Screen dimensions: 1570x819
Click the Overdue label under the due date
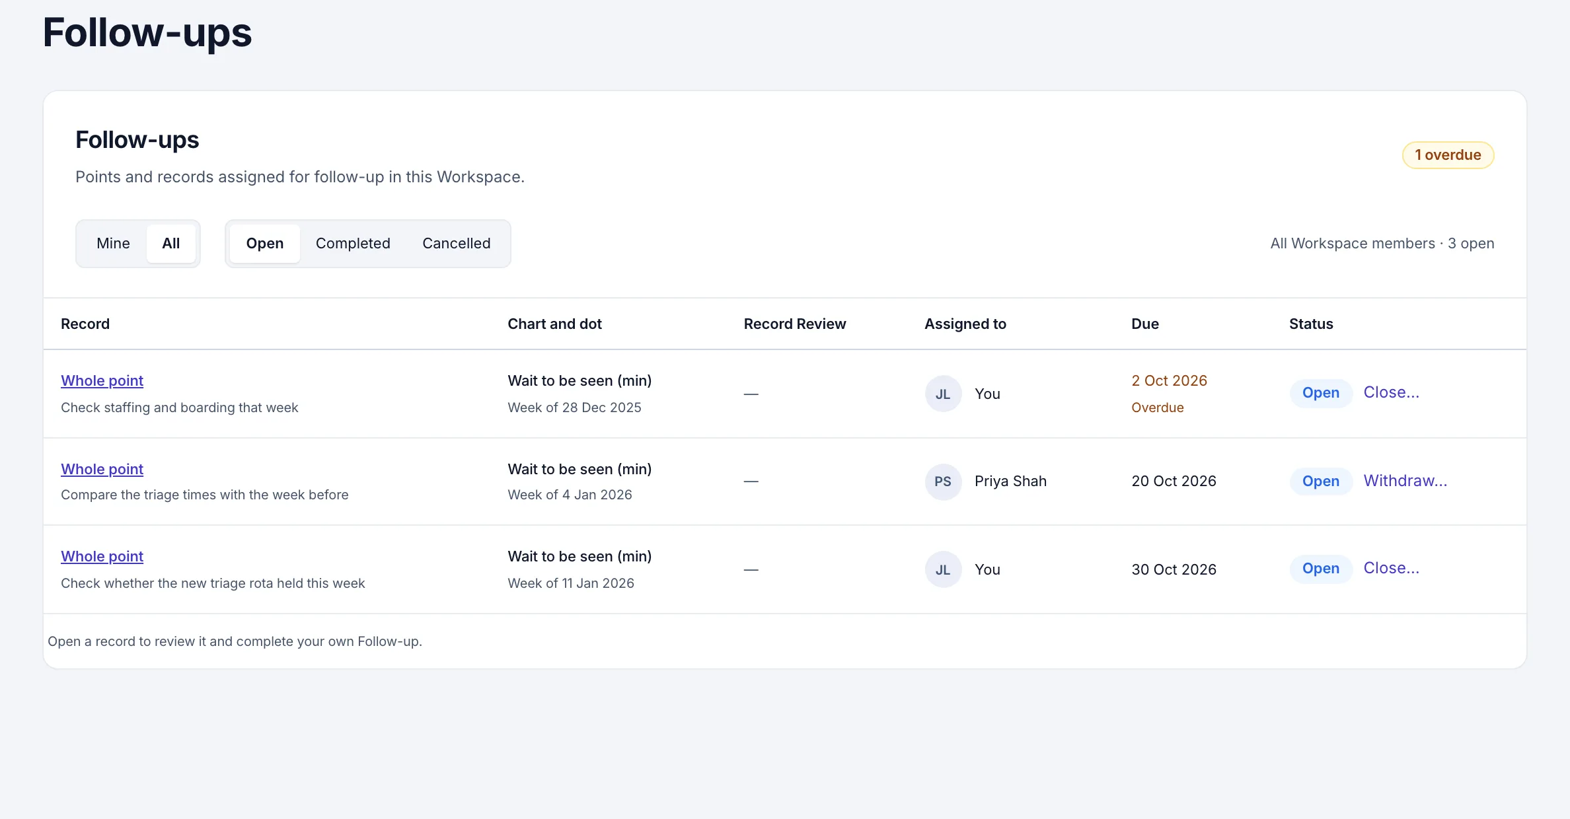[x=1158, y=408]
